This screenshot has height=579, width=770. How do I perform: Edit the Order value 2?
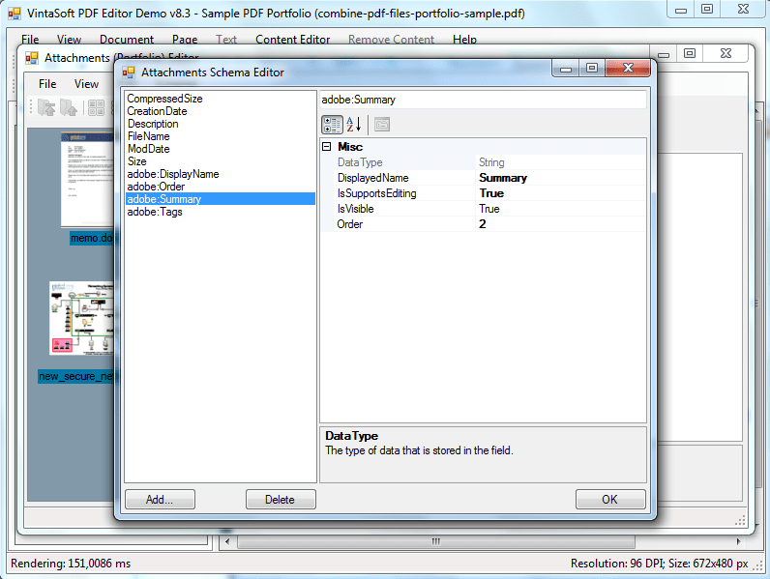tap(561, 224)
